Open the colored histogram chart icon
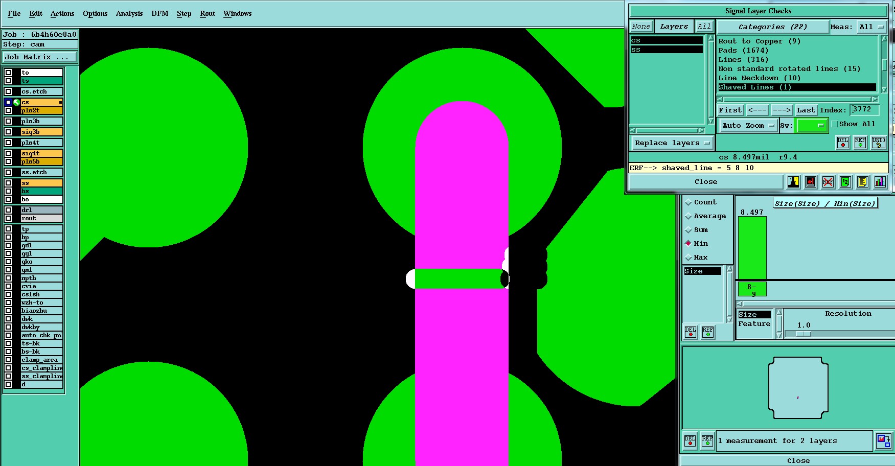Screen dimensions: 895x466 (880, 182)
